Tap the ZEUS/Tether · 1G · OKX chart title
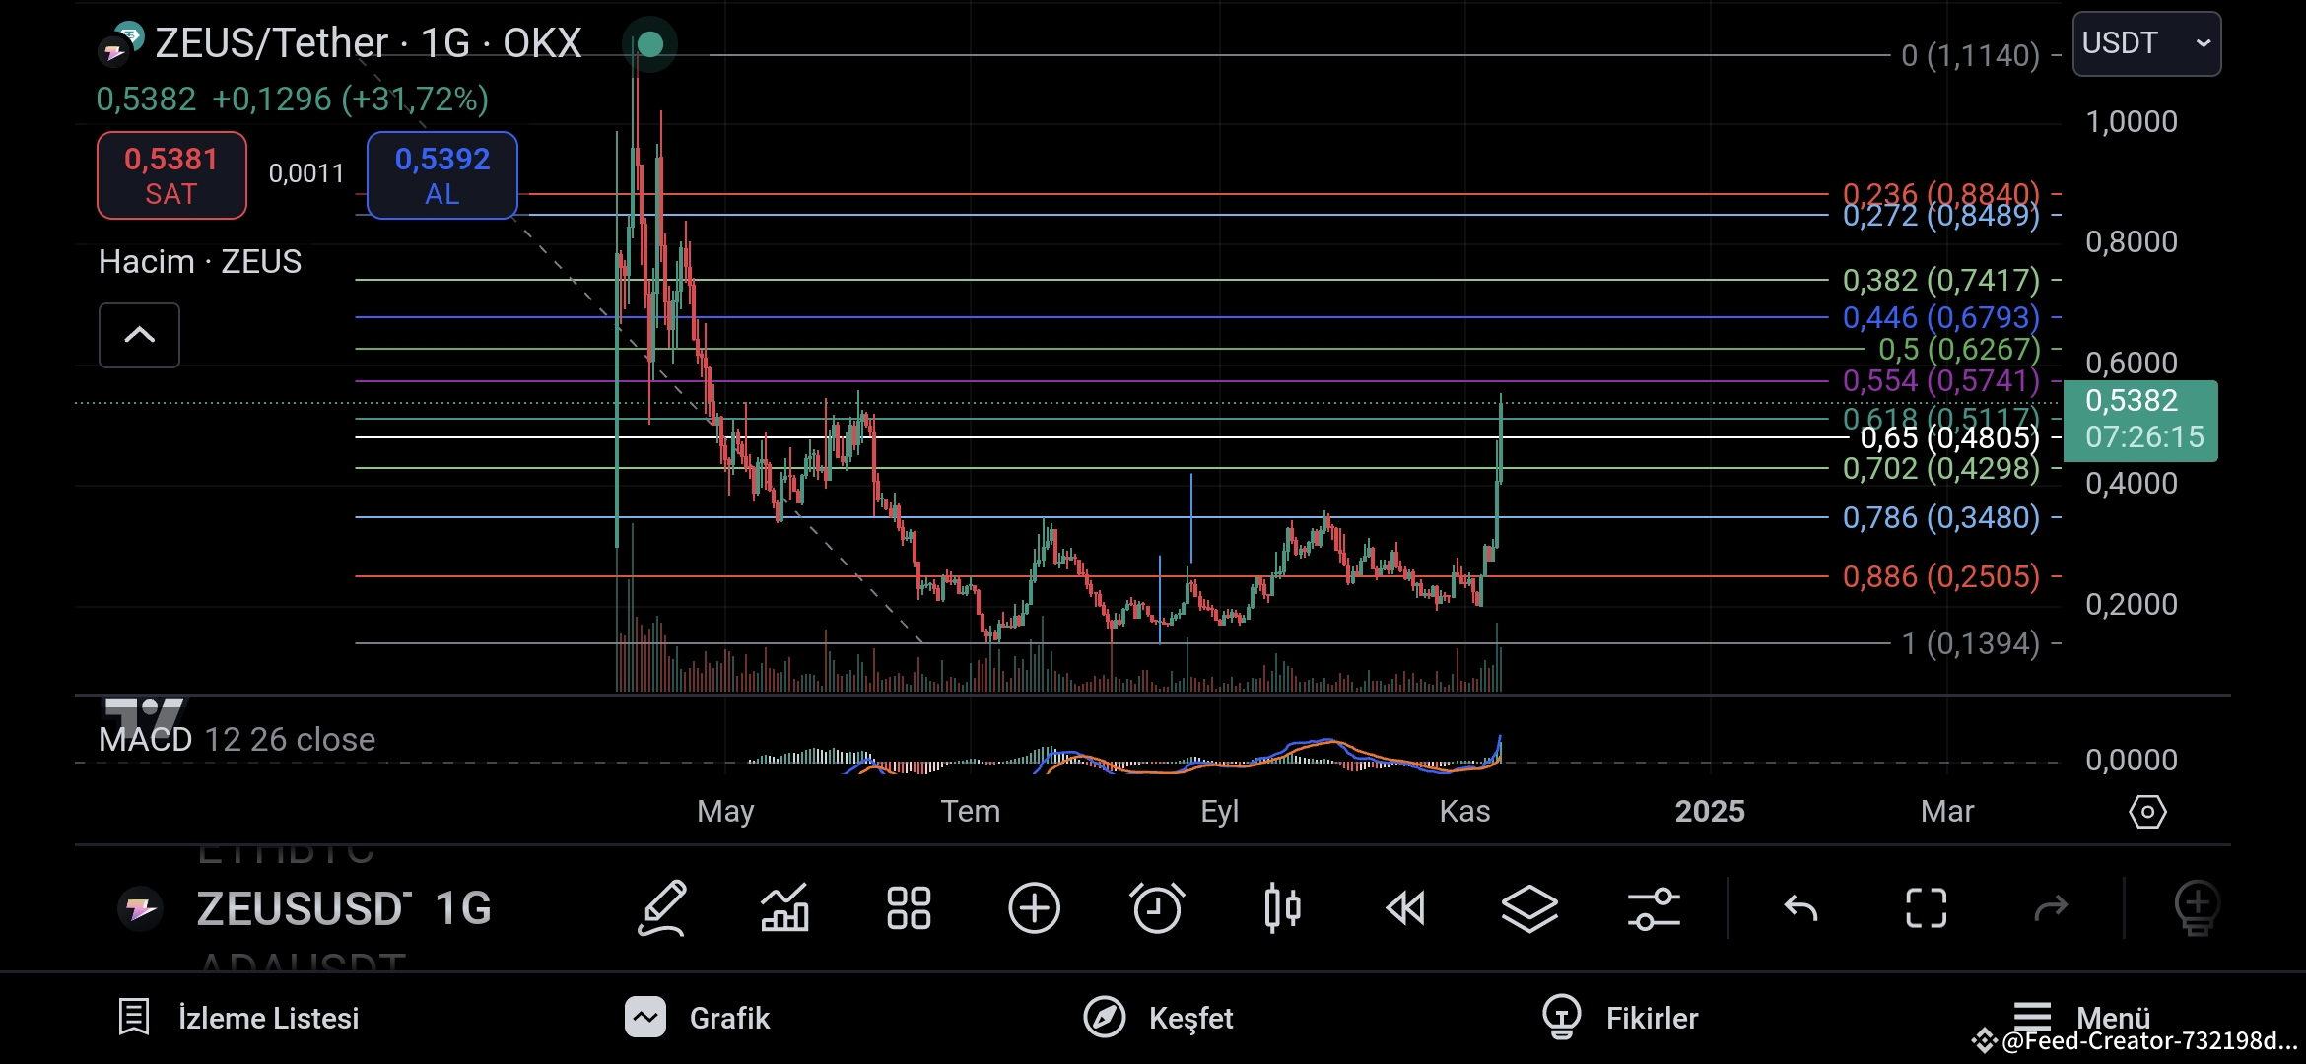Viewport: 2306px width, 1064px height. pyautogui.click(x=369, y=43)
